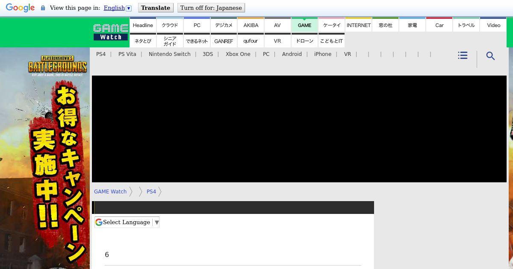The width and height of the screenshot is (513, 269).
Task: Open the こどもとIT tab
Action: pos(331,40)
